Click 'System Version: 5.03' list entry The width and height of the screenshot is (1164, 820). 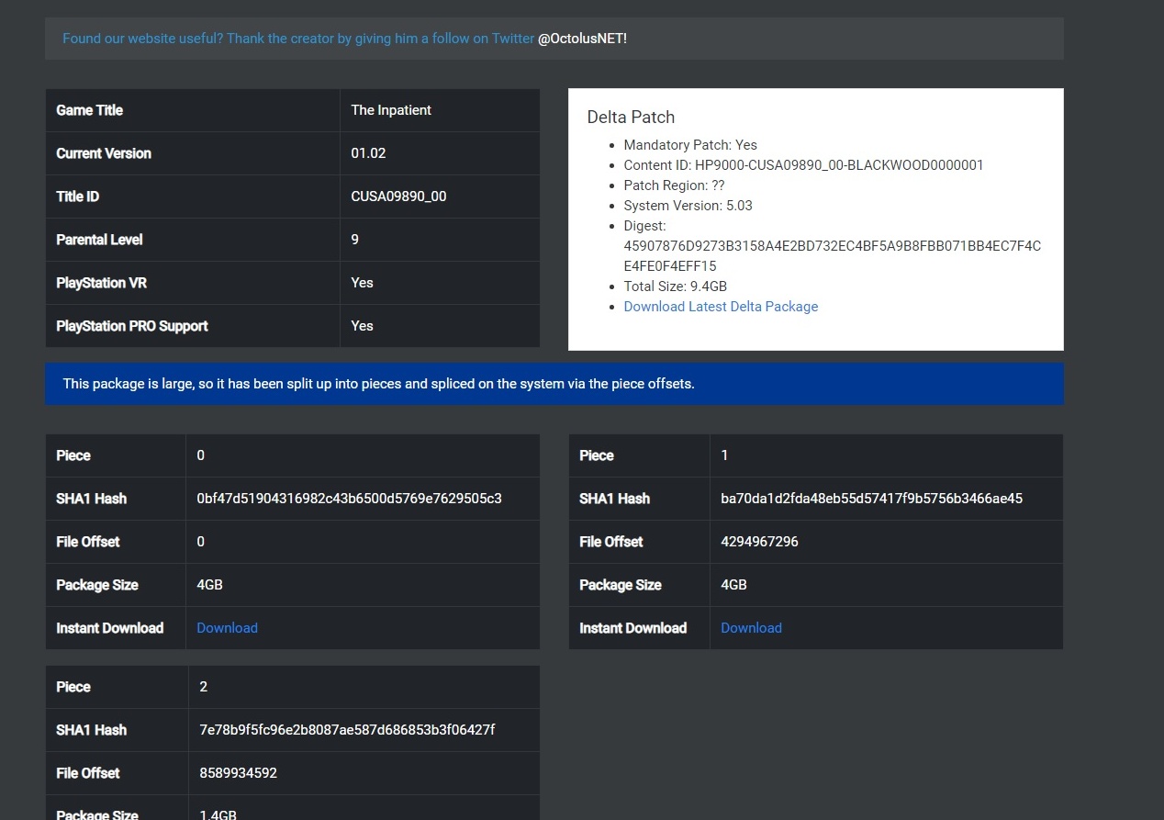[x=688, y=206]
